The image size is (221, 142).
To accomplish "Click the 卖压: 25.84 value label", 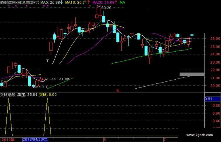I will pos(27,95).
